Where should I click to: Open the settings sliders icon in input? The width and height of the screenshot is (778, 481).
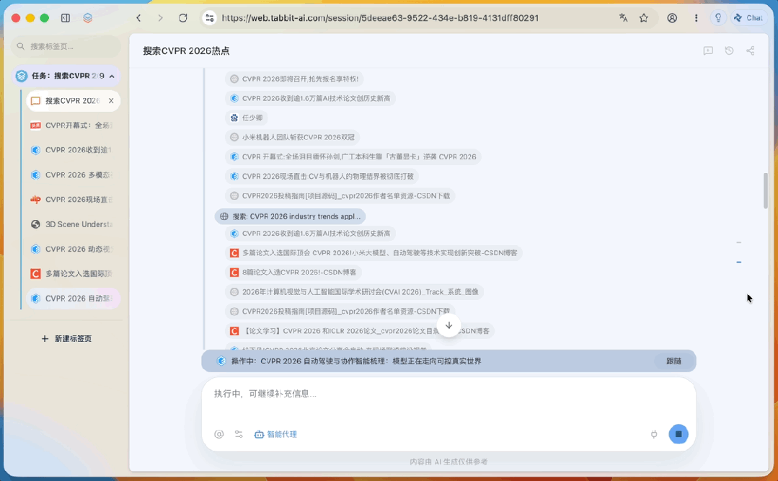[239, 434]
